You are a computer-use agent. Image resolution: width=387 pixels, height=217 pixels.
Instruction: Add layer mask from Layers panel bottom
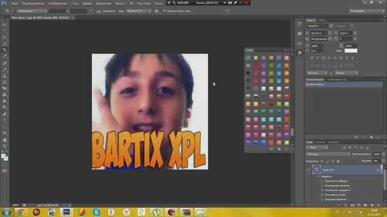click(353, 205)
